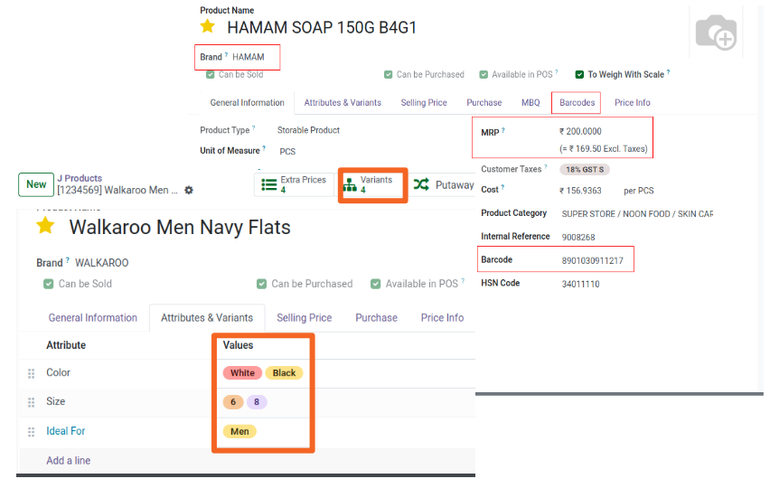Toggle Can be Sold checkbox on HAMAM product
Viewport: 770px width, 488px height.
(x=211, y=75)
